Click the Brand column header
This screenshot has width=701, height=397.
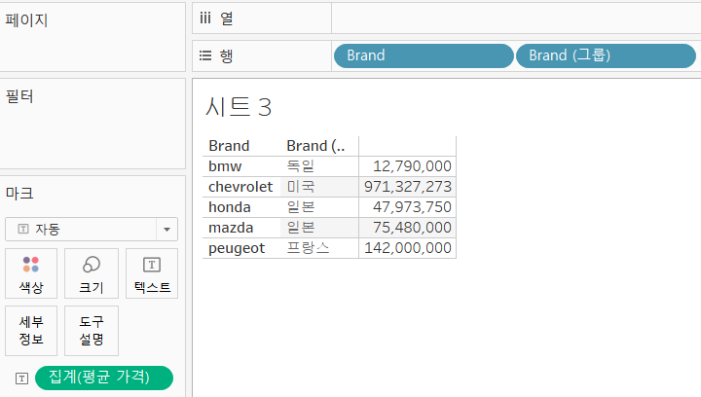(x=229, y=146)
